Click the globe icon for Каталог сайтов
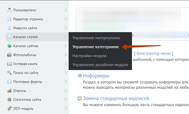This screenshot has height=114, width=189. click(x=10, y=46)
